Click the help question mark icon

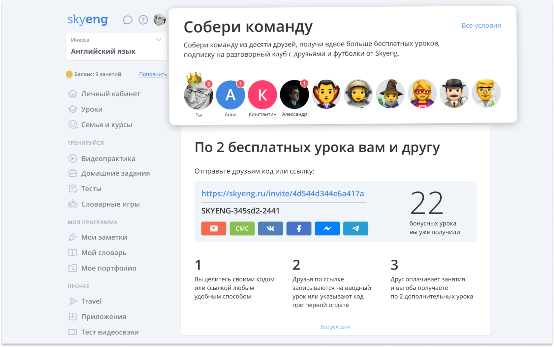coord(143,20)
